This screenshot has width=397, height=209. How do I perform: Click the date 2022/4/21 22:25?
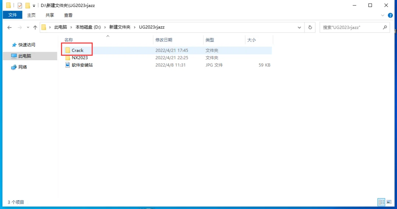172,58
